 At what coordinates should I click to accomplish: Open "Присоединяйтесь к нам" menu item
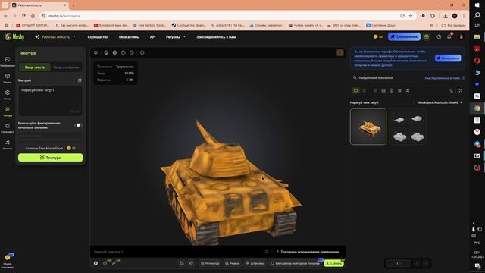215,37
